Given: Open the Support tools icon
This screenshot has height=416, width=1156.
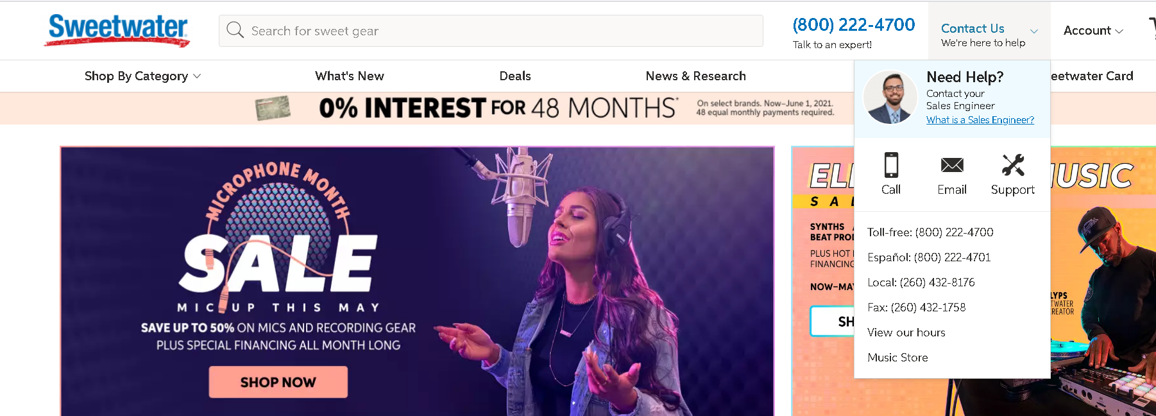Looking at the screenshot, I should click(x=1013, y=165).
